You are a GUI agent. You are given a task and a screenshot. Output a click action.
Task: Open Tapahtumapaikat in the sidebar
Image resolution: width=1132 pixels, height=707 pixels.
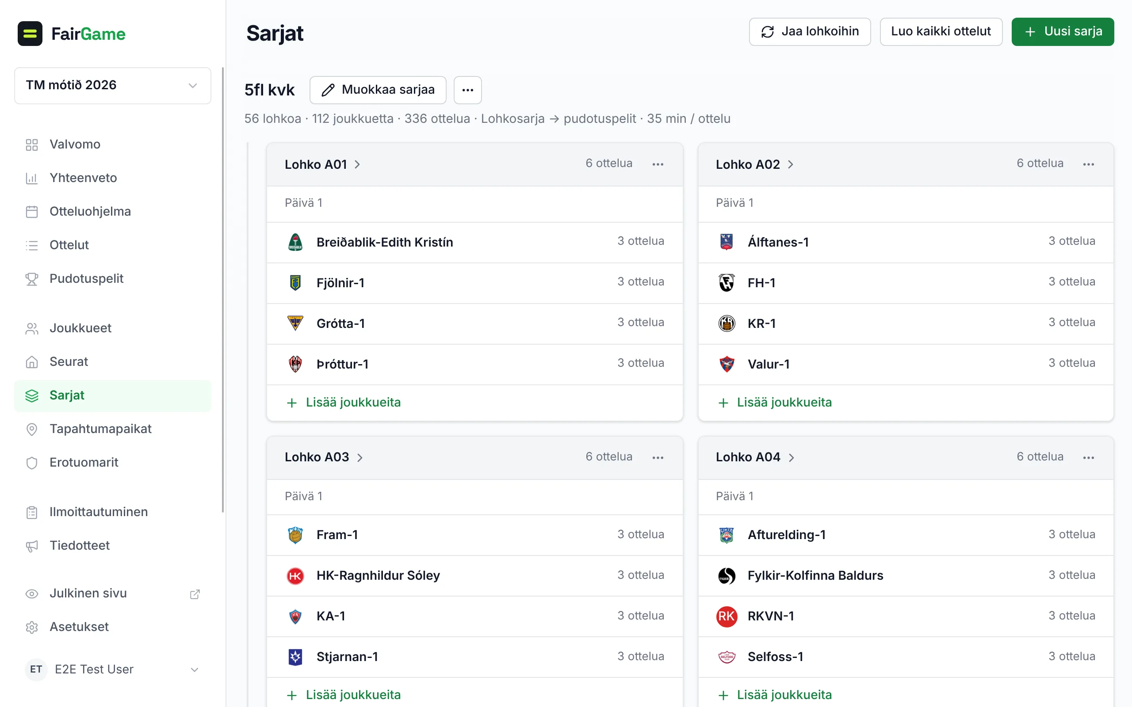(113, 429)
